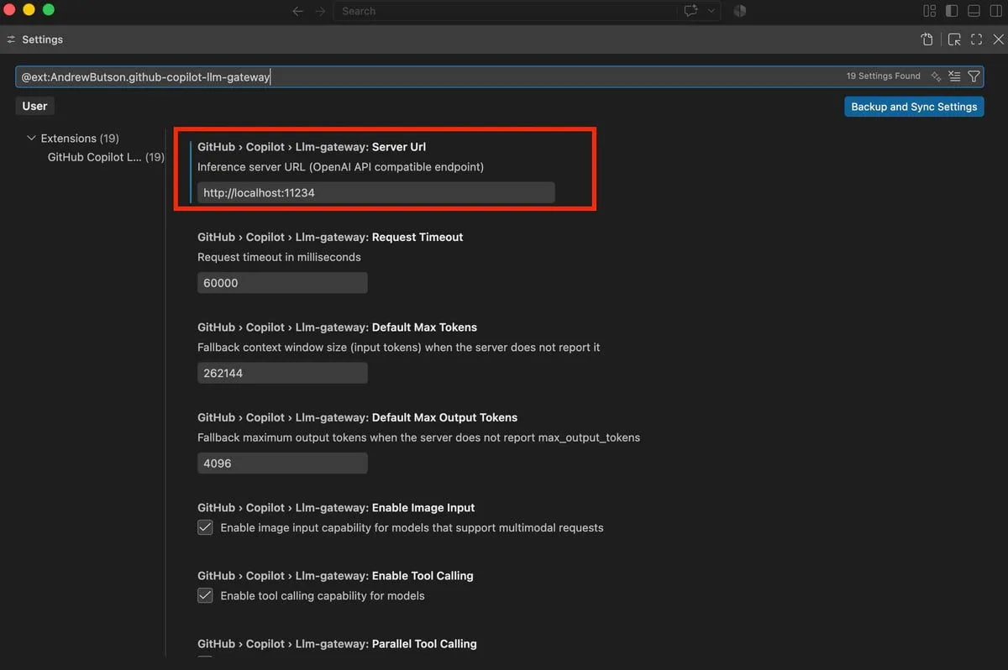Click 'Request timeout in milliseconds' description
The width and height of the screenshot is (1008, 670).
pos(279,257)
